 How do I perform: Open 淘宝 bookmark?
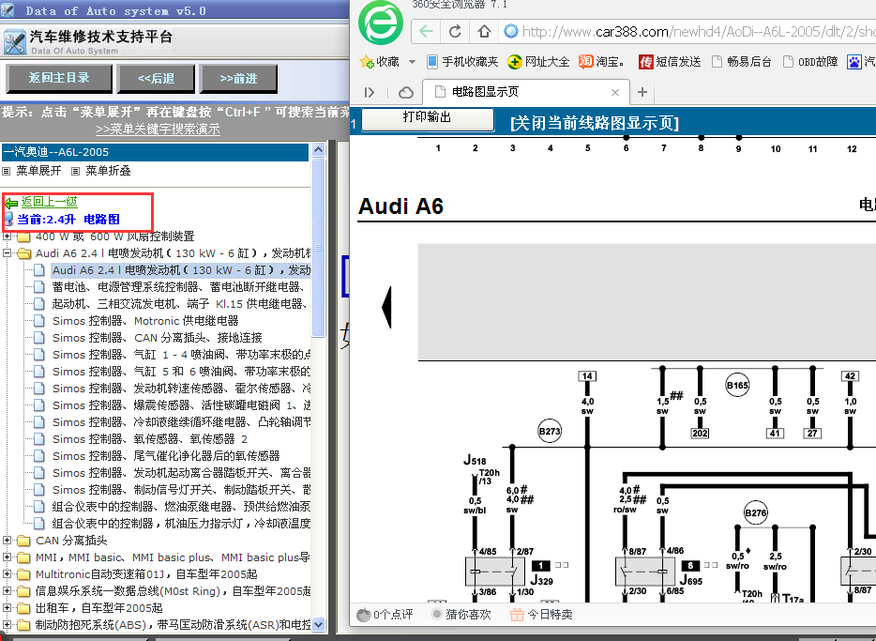point(601,62)
